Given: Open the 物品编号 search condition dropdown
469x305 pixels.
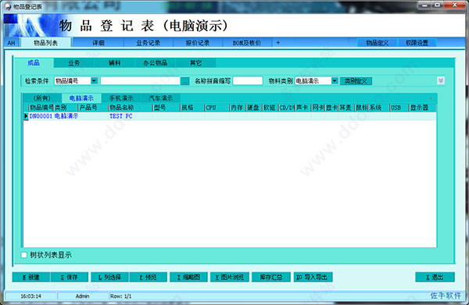Looking at the screenshot, I should (x=94, y=81).
